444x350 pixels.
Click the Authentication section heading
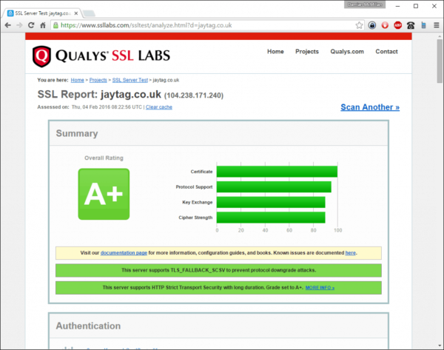pos(88,326)
